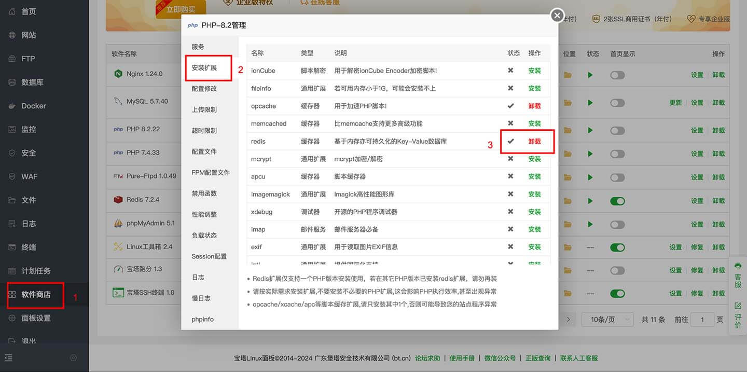The image size is (747, 372).
Task: Click the 终端 terminal icon in sidebar
Action: click(x=12, y=247)
